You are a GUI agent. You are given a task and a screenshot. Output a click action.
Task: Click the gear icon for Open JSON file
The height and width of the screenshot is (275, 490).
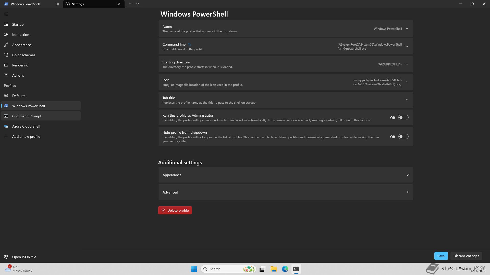6,257
